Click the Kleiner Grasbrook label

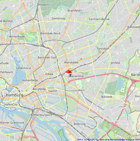[x=12, y=123]
